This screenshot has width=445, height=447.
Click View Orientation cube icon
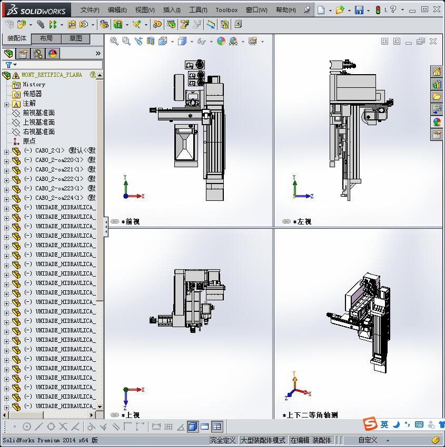(163, 42)
